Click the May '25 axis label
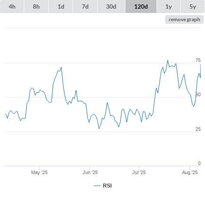 point(39,172)
